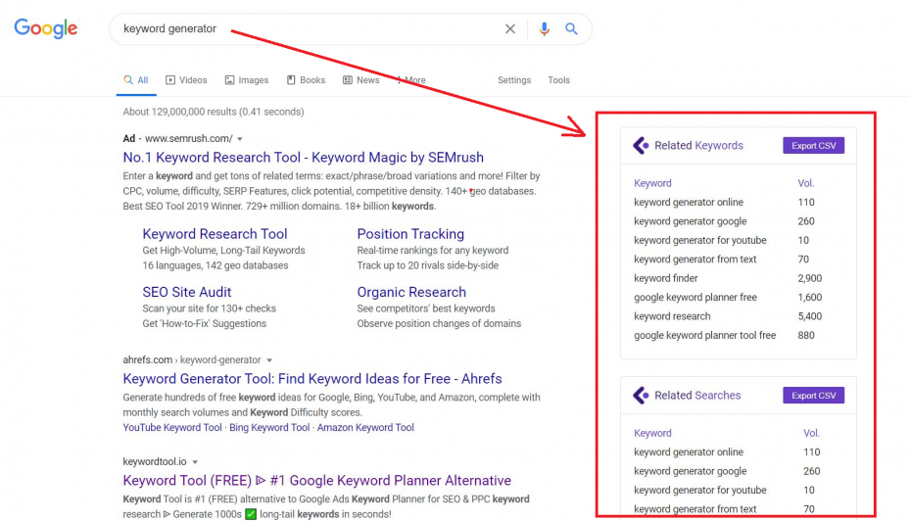Click the Vol. column header in Related Keywords
The width and height of the screenshot is (910, 521).
point(805,183)
